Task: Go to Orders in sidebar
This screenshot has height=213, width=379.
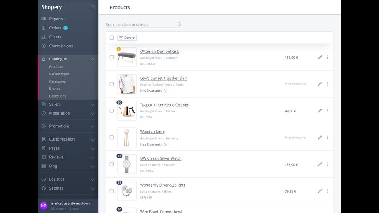Action: [55, 28]
